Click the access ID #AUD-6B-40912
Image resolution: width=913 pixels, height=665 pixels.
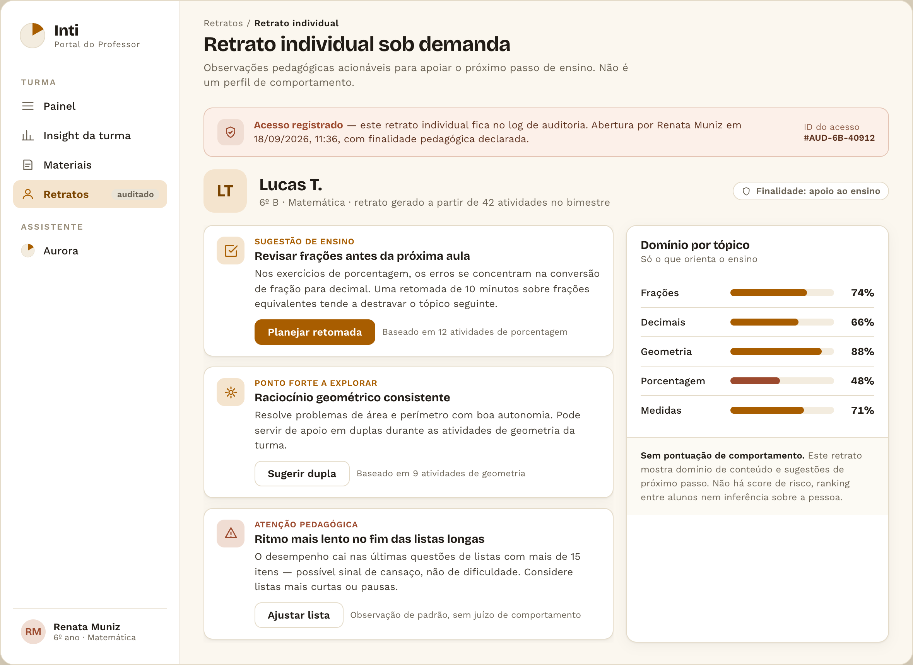[x=839, y=138]
